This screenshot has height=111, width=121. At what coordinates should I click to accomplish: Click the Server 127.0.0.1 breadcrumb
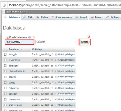(19, 12)
